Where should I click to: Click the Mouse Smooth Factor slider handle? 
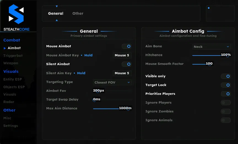point(209,64)
